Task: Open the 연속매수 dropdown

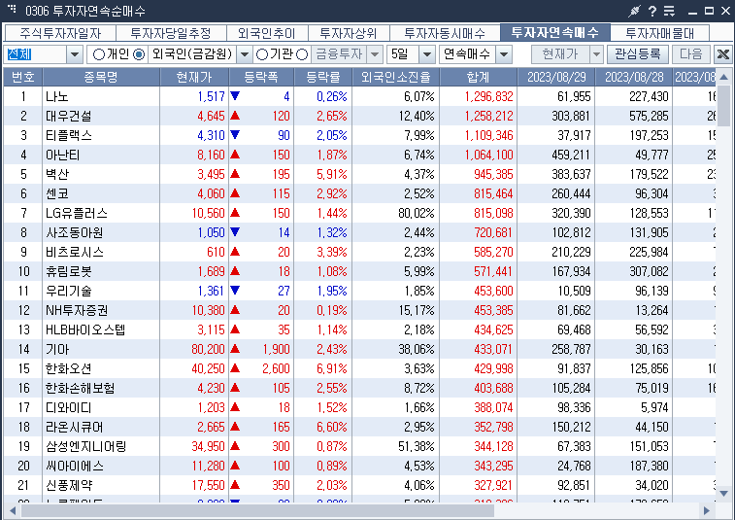Action: (x=504, y=54)
